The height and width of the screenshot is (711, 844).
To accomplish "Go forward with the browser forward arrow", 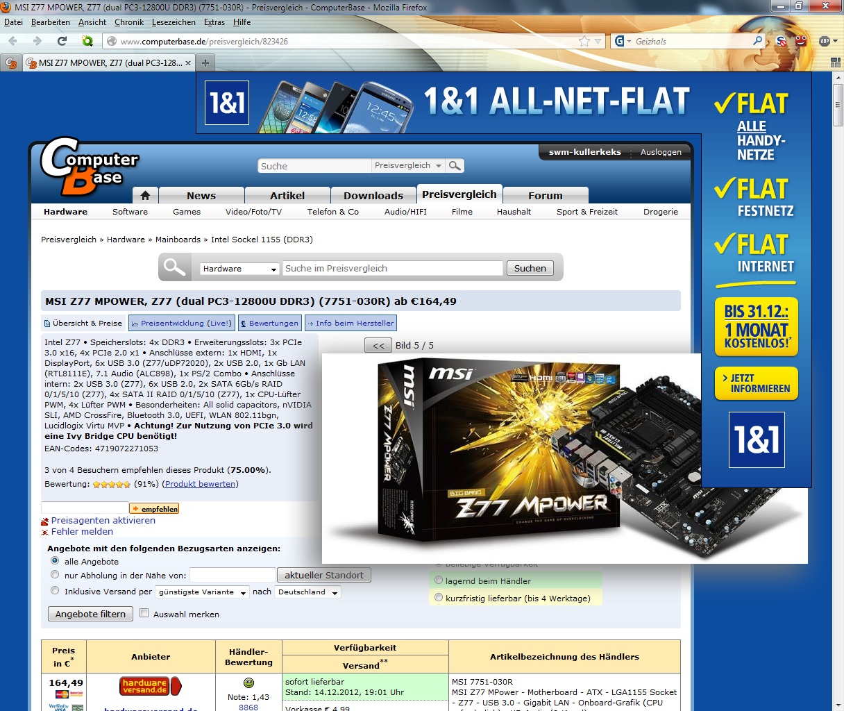I will (37, 41).
